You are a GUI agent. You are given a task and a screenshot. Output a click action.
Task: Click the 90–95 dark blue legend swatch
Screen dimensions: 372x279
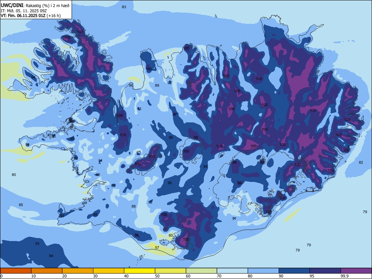(x=294, y=271)
